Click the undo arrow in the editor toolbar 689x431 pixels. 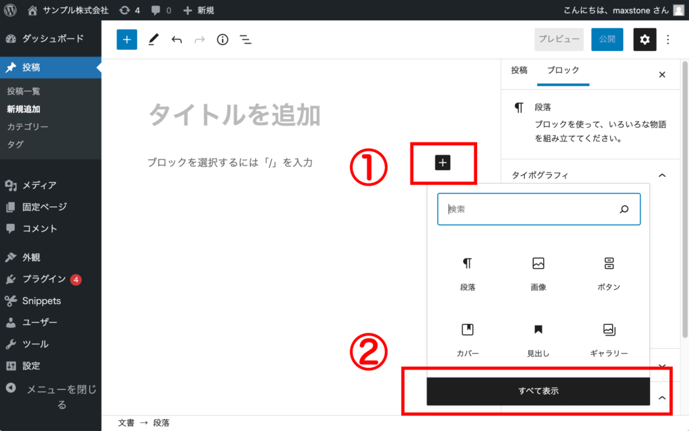pyautogui.click(x=176, y=40)
